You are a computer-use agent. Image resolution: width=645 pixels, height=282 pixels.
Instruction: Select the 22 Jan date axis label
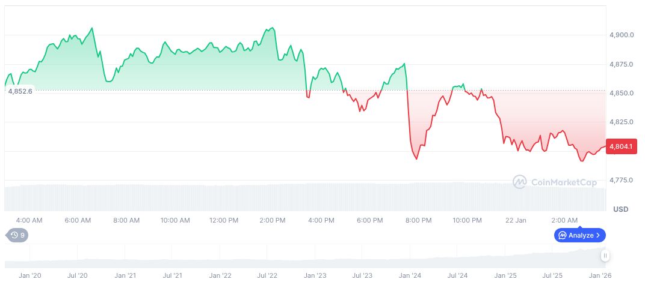coord(516,220)
